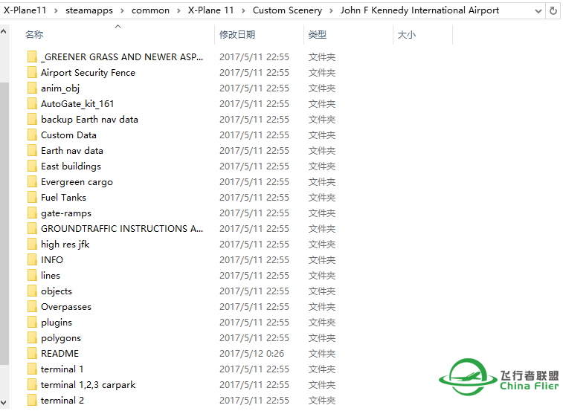Image resolution: width=563 pixels, height=411 pixels.
Task: Select the objects folder name
Action: [57, 291]
